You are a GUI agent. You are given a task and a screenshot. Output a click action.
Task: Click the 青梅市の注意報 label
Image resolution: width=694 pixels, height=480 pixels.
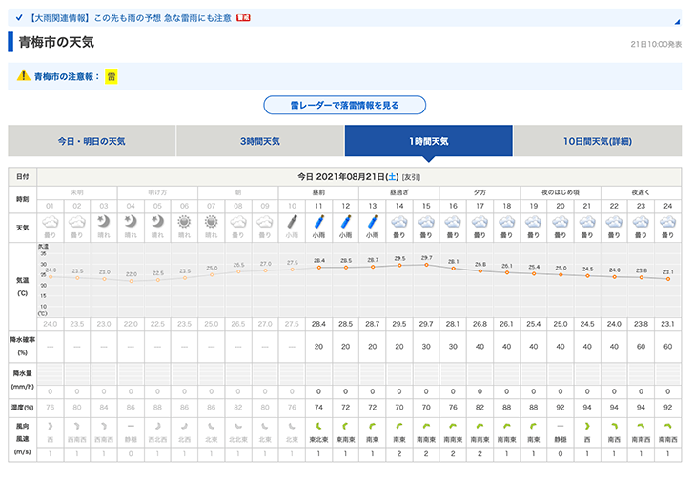tap(66, 76)
